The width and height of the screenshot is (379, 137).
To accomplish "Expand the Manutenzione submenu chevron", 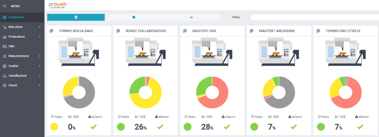I will coord(39,56).
